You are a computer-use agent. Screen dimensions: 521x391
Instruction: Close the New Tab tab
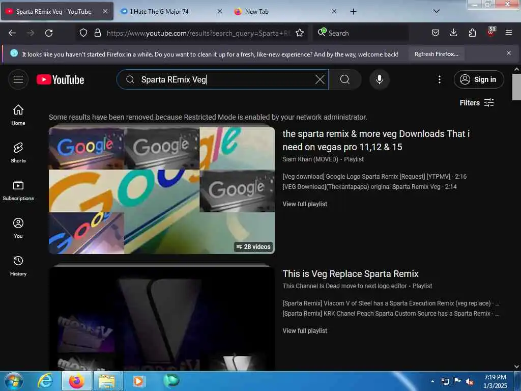(x=334, y=11)
